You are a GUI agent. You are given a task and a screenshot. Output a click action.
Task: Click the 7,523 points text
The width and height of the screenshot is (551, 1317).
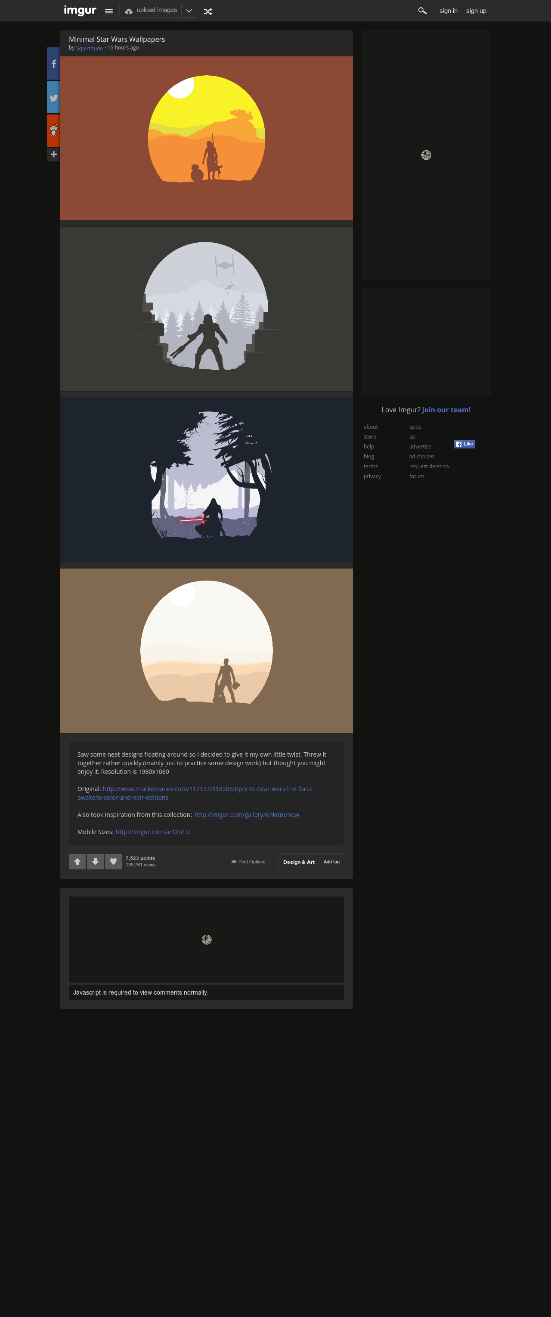tap(141, 858)
